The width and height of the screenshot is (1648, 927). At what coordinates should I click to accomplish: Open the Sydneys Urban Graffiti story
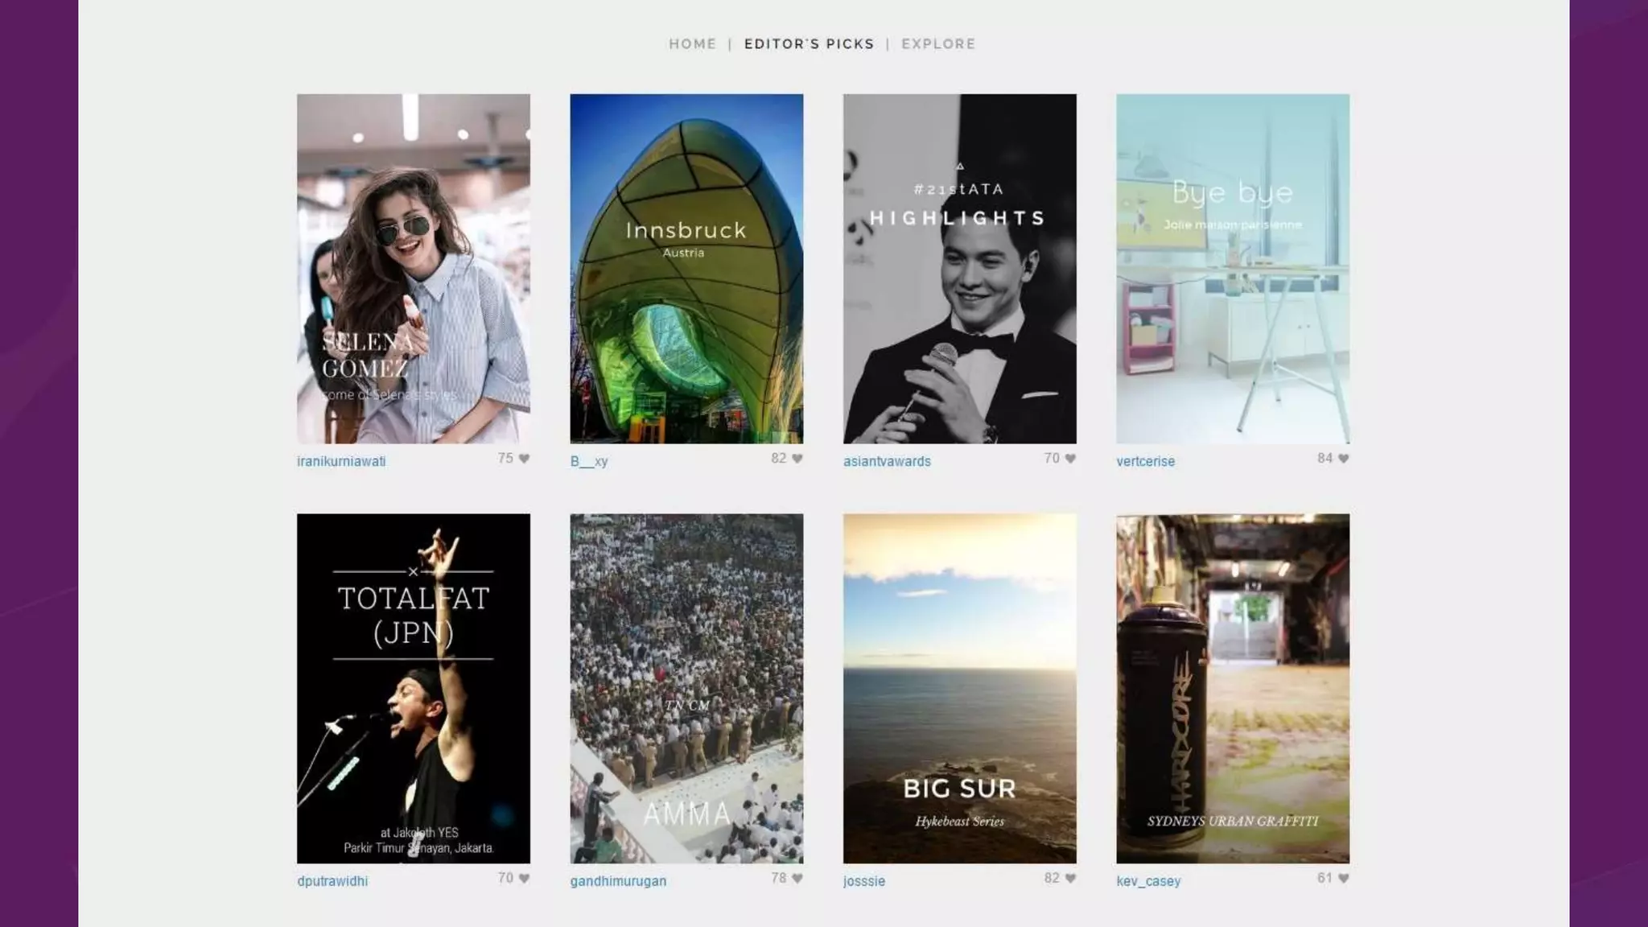tap(1232, 689)
